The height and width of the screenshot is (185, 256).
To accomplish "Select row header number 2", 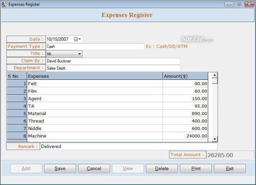I will pos(17,91).
